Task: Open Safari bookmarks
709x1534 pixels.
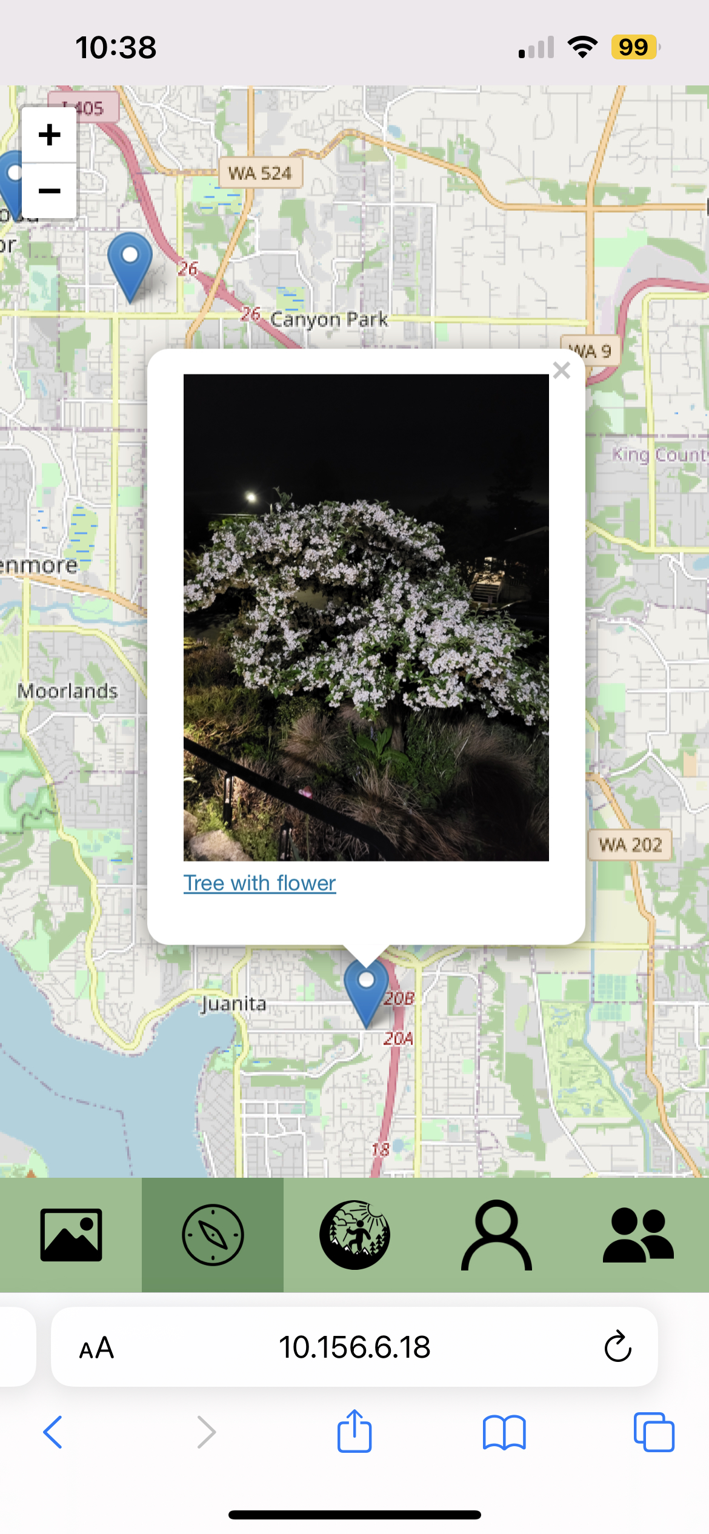Action: tap(504, 1432)
